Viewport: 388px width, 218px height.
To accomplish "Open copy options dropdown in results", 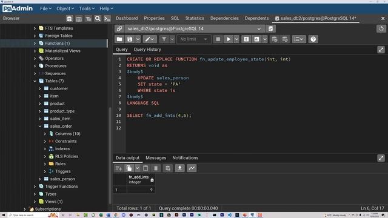I will click(x=137, y=168).
